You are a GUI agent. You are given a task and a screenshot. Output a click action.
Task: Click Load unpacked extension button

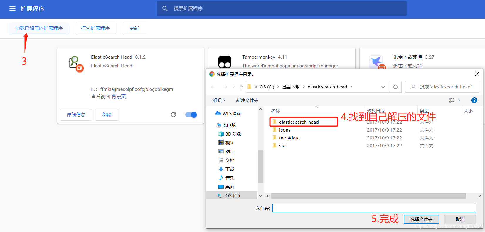click(x=39, y=28)
